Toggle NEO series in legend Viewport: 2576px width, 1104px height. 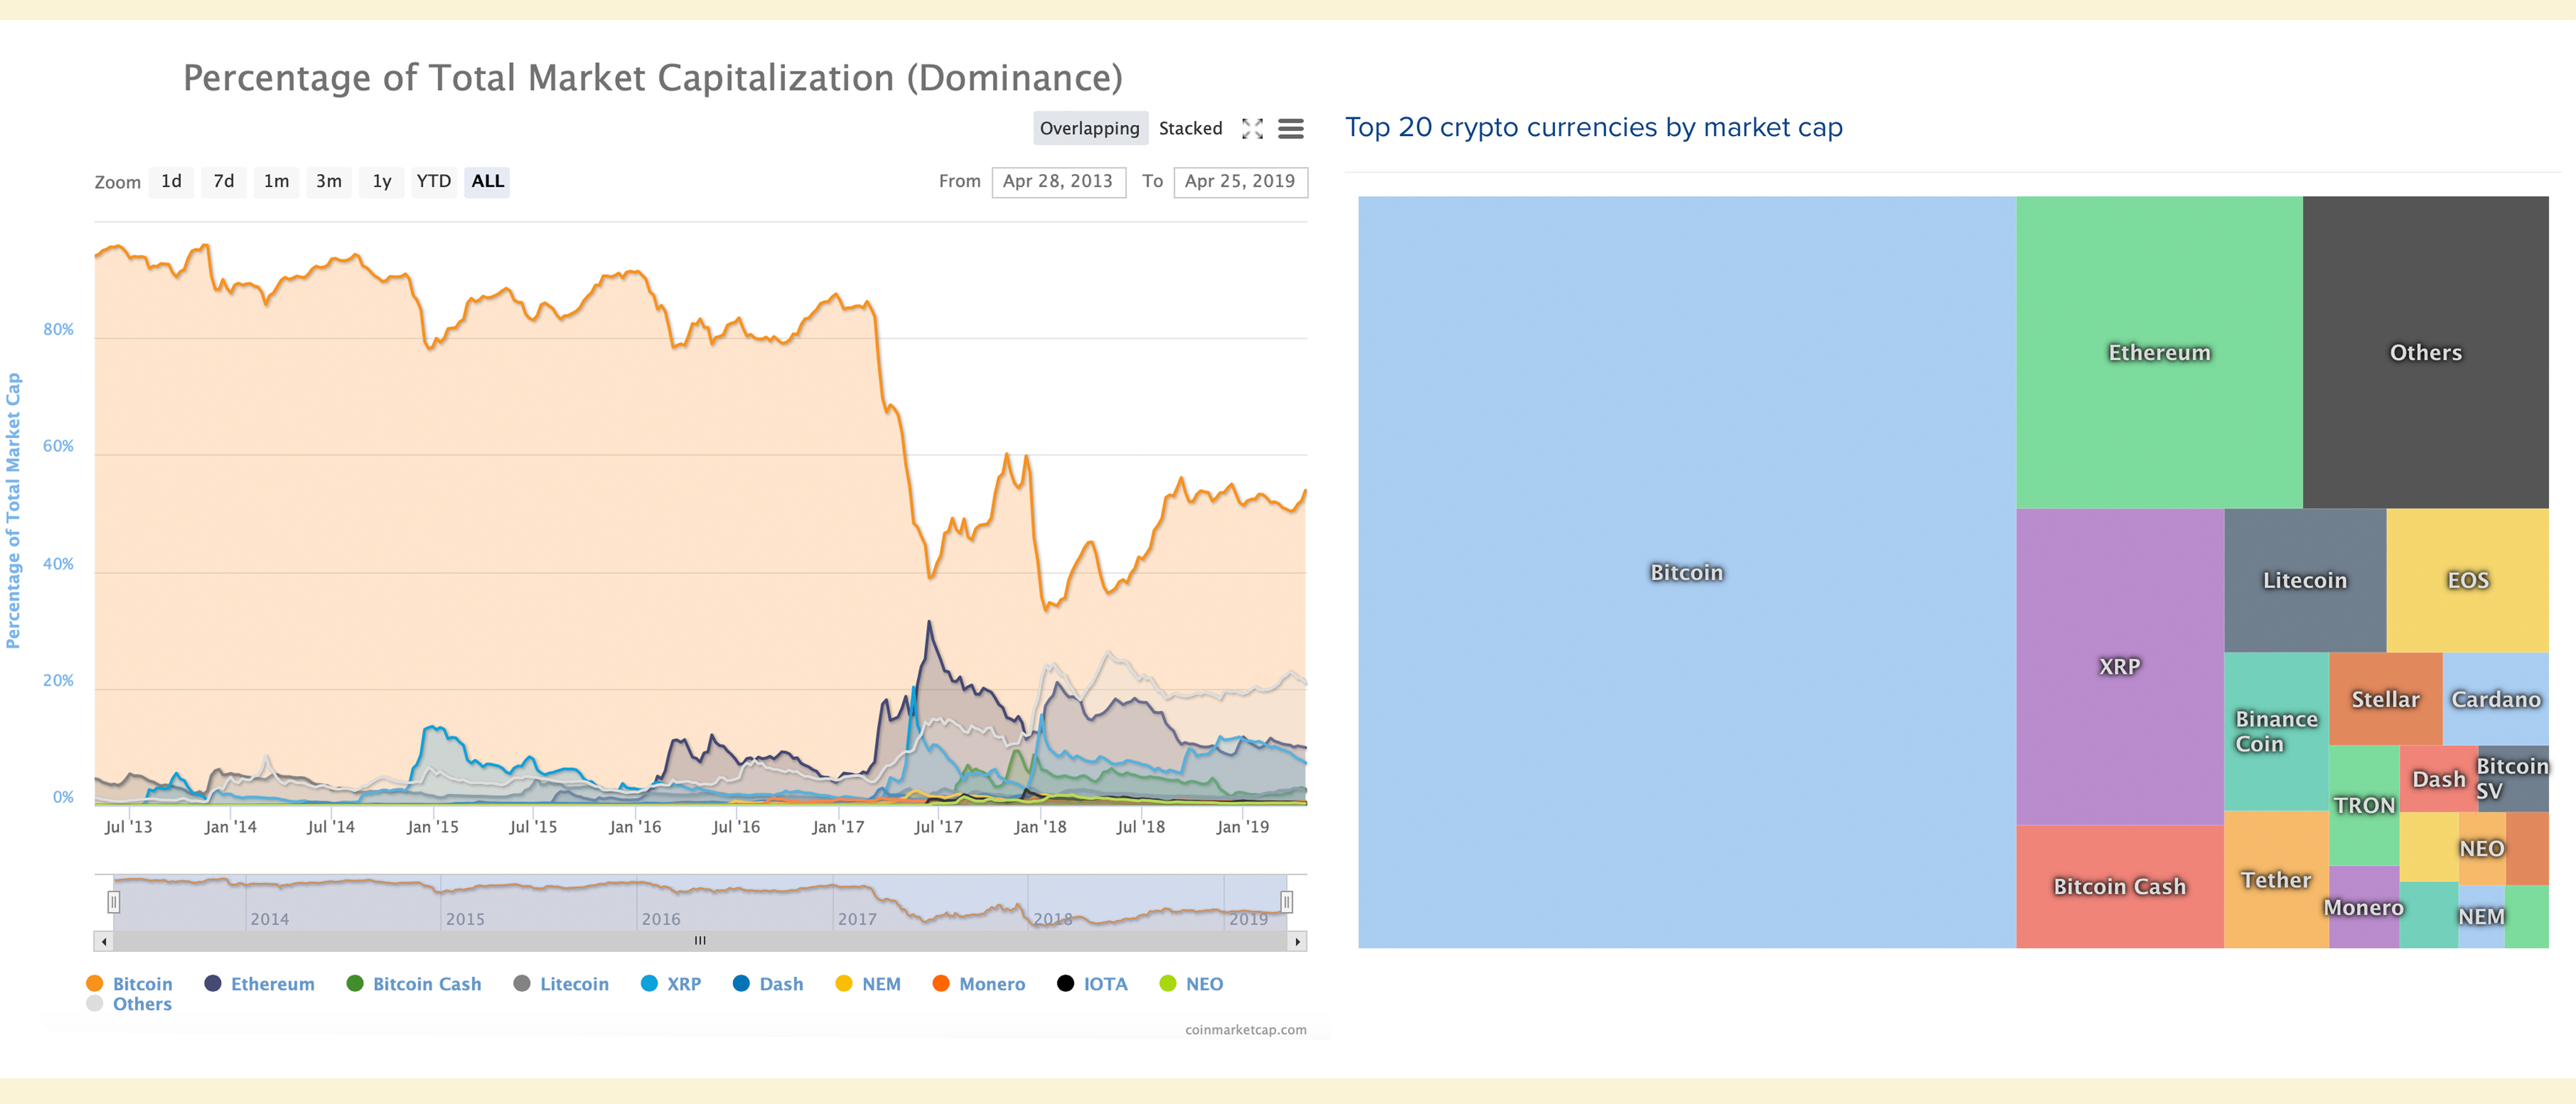coord(1191,984)
